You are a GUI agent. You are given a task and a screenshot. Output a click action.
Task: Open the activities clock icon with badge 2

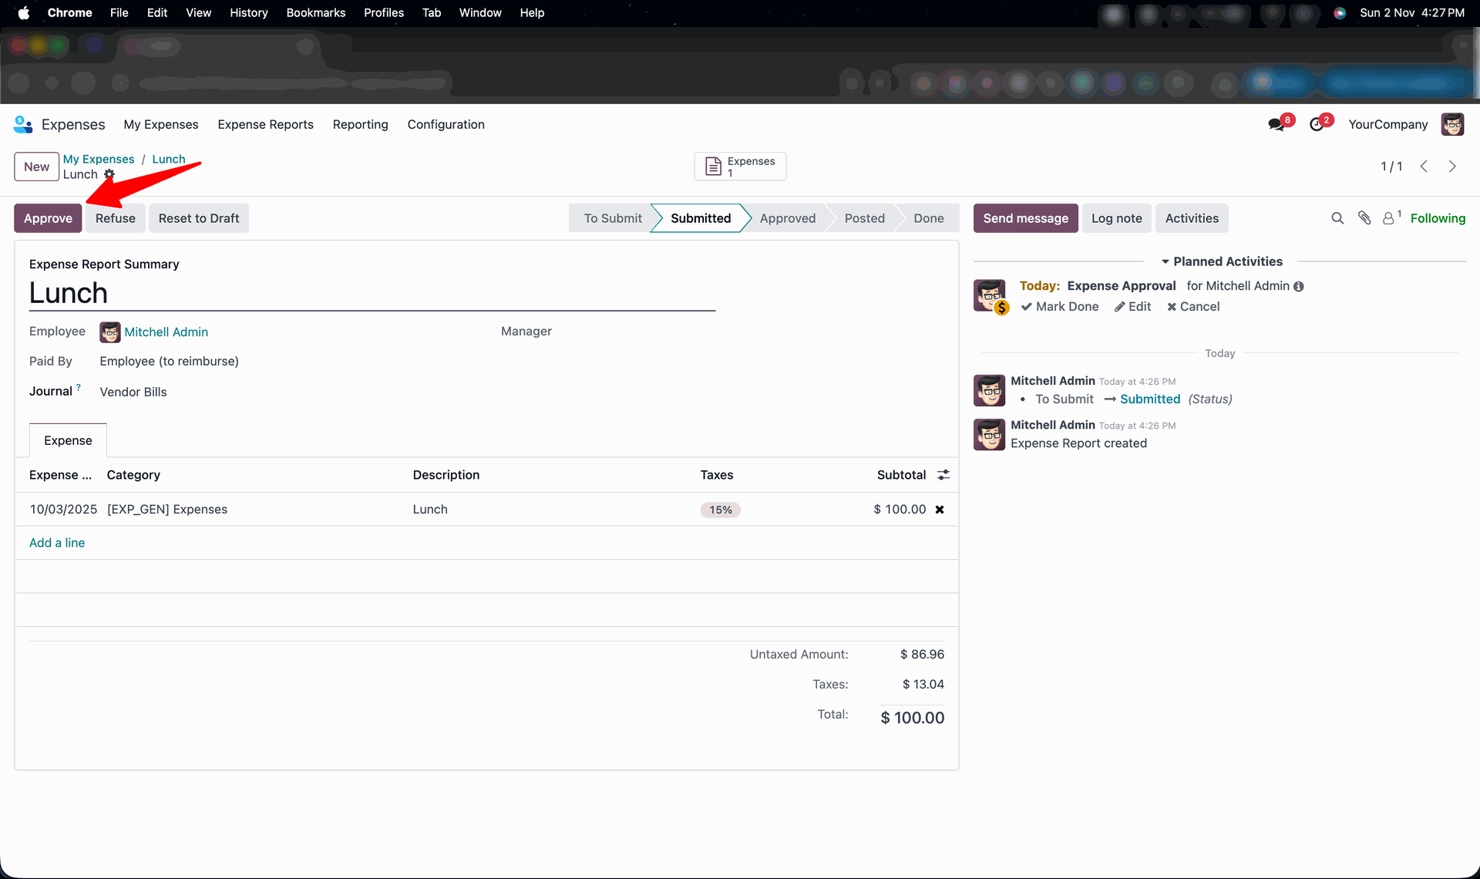[1317, 124]
